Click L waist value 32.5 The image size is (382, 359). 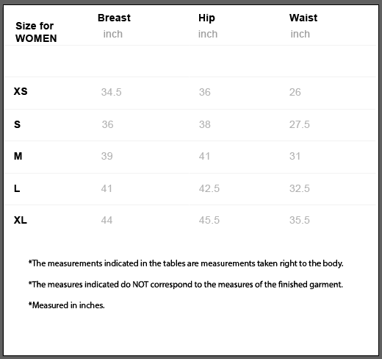click(x=299, y=188)
